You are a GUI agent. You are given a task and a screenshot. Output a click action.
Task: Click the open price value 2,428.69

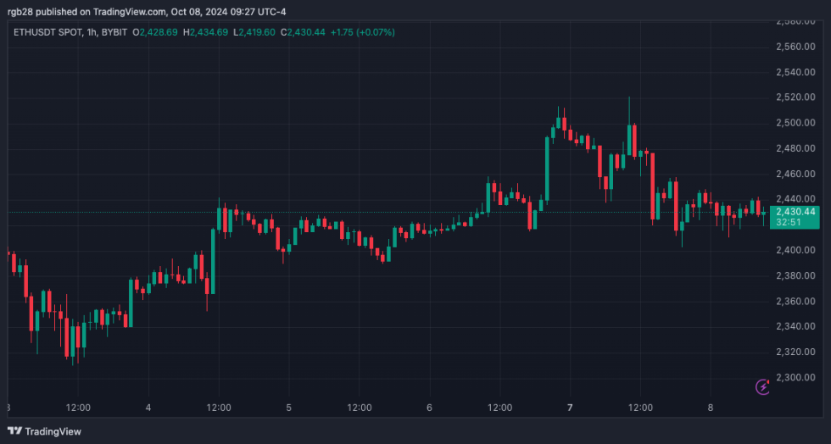click(161, 32)
